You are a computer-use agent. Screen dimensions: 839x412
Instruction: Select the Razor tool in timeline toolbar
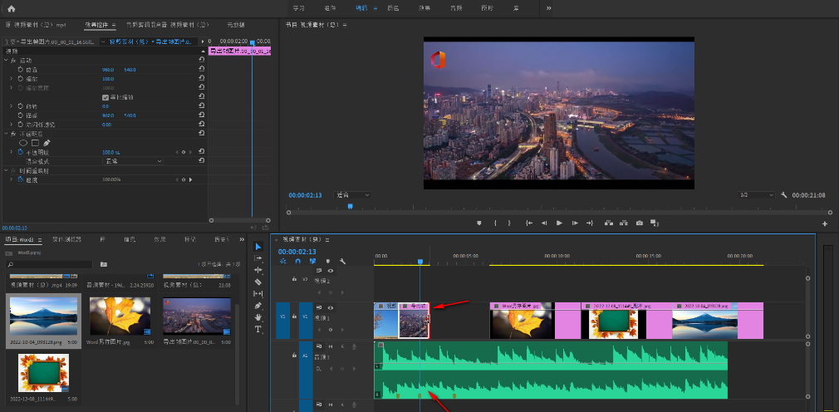pos(258,282)
